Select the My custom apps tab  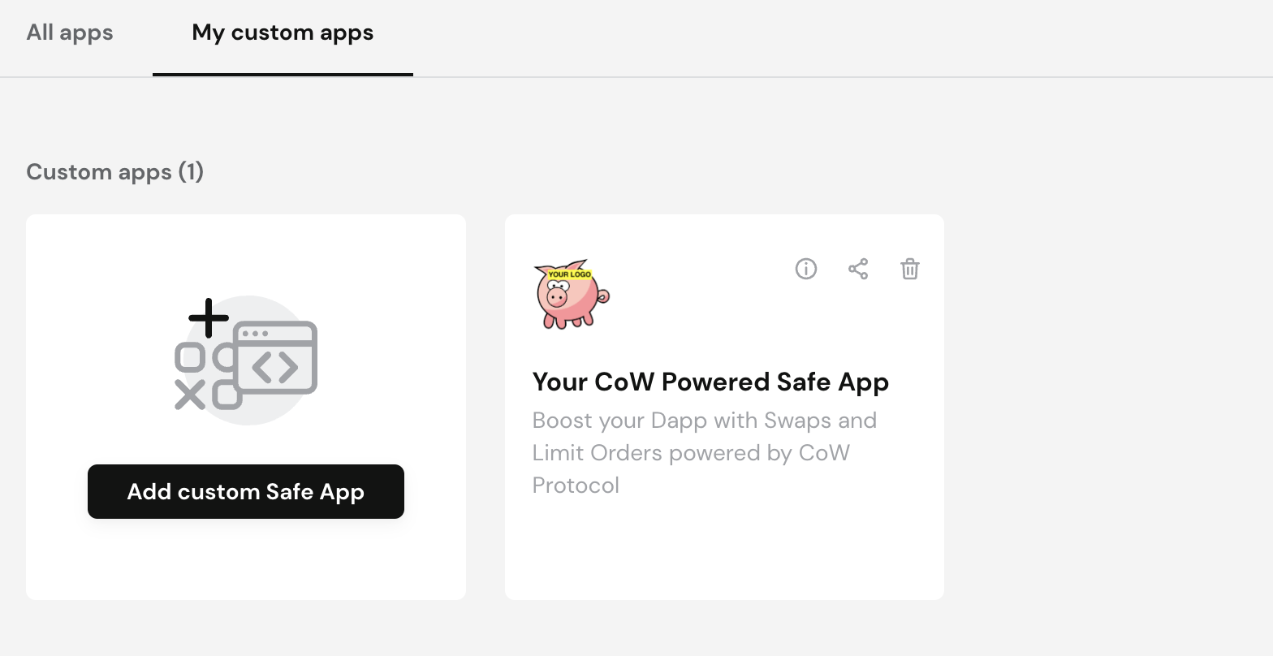tap(283, 32)
